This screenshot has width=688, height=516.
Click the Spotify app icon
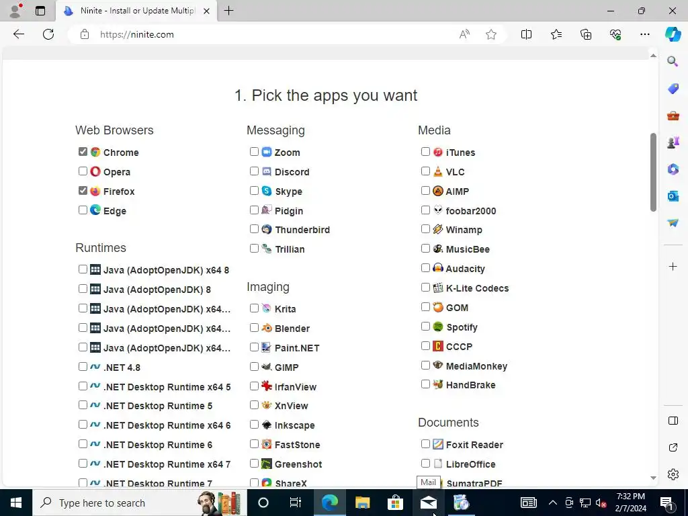438,327
